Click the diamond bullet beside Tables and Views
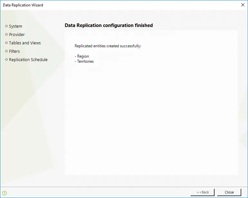 (6, 43)
